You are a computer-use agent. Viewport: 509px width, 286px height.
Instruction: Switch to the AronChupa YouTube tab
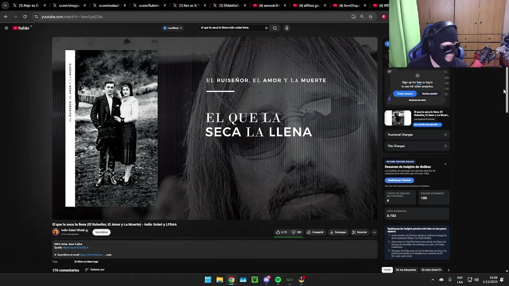(349, 6)
